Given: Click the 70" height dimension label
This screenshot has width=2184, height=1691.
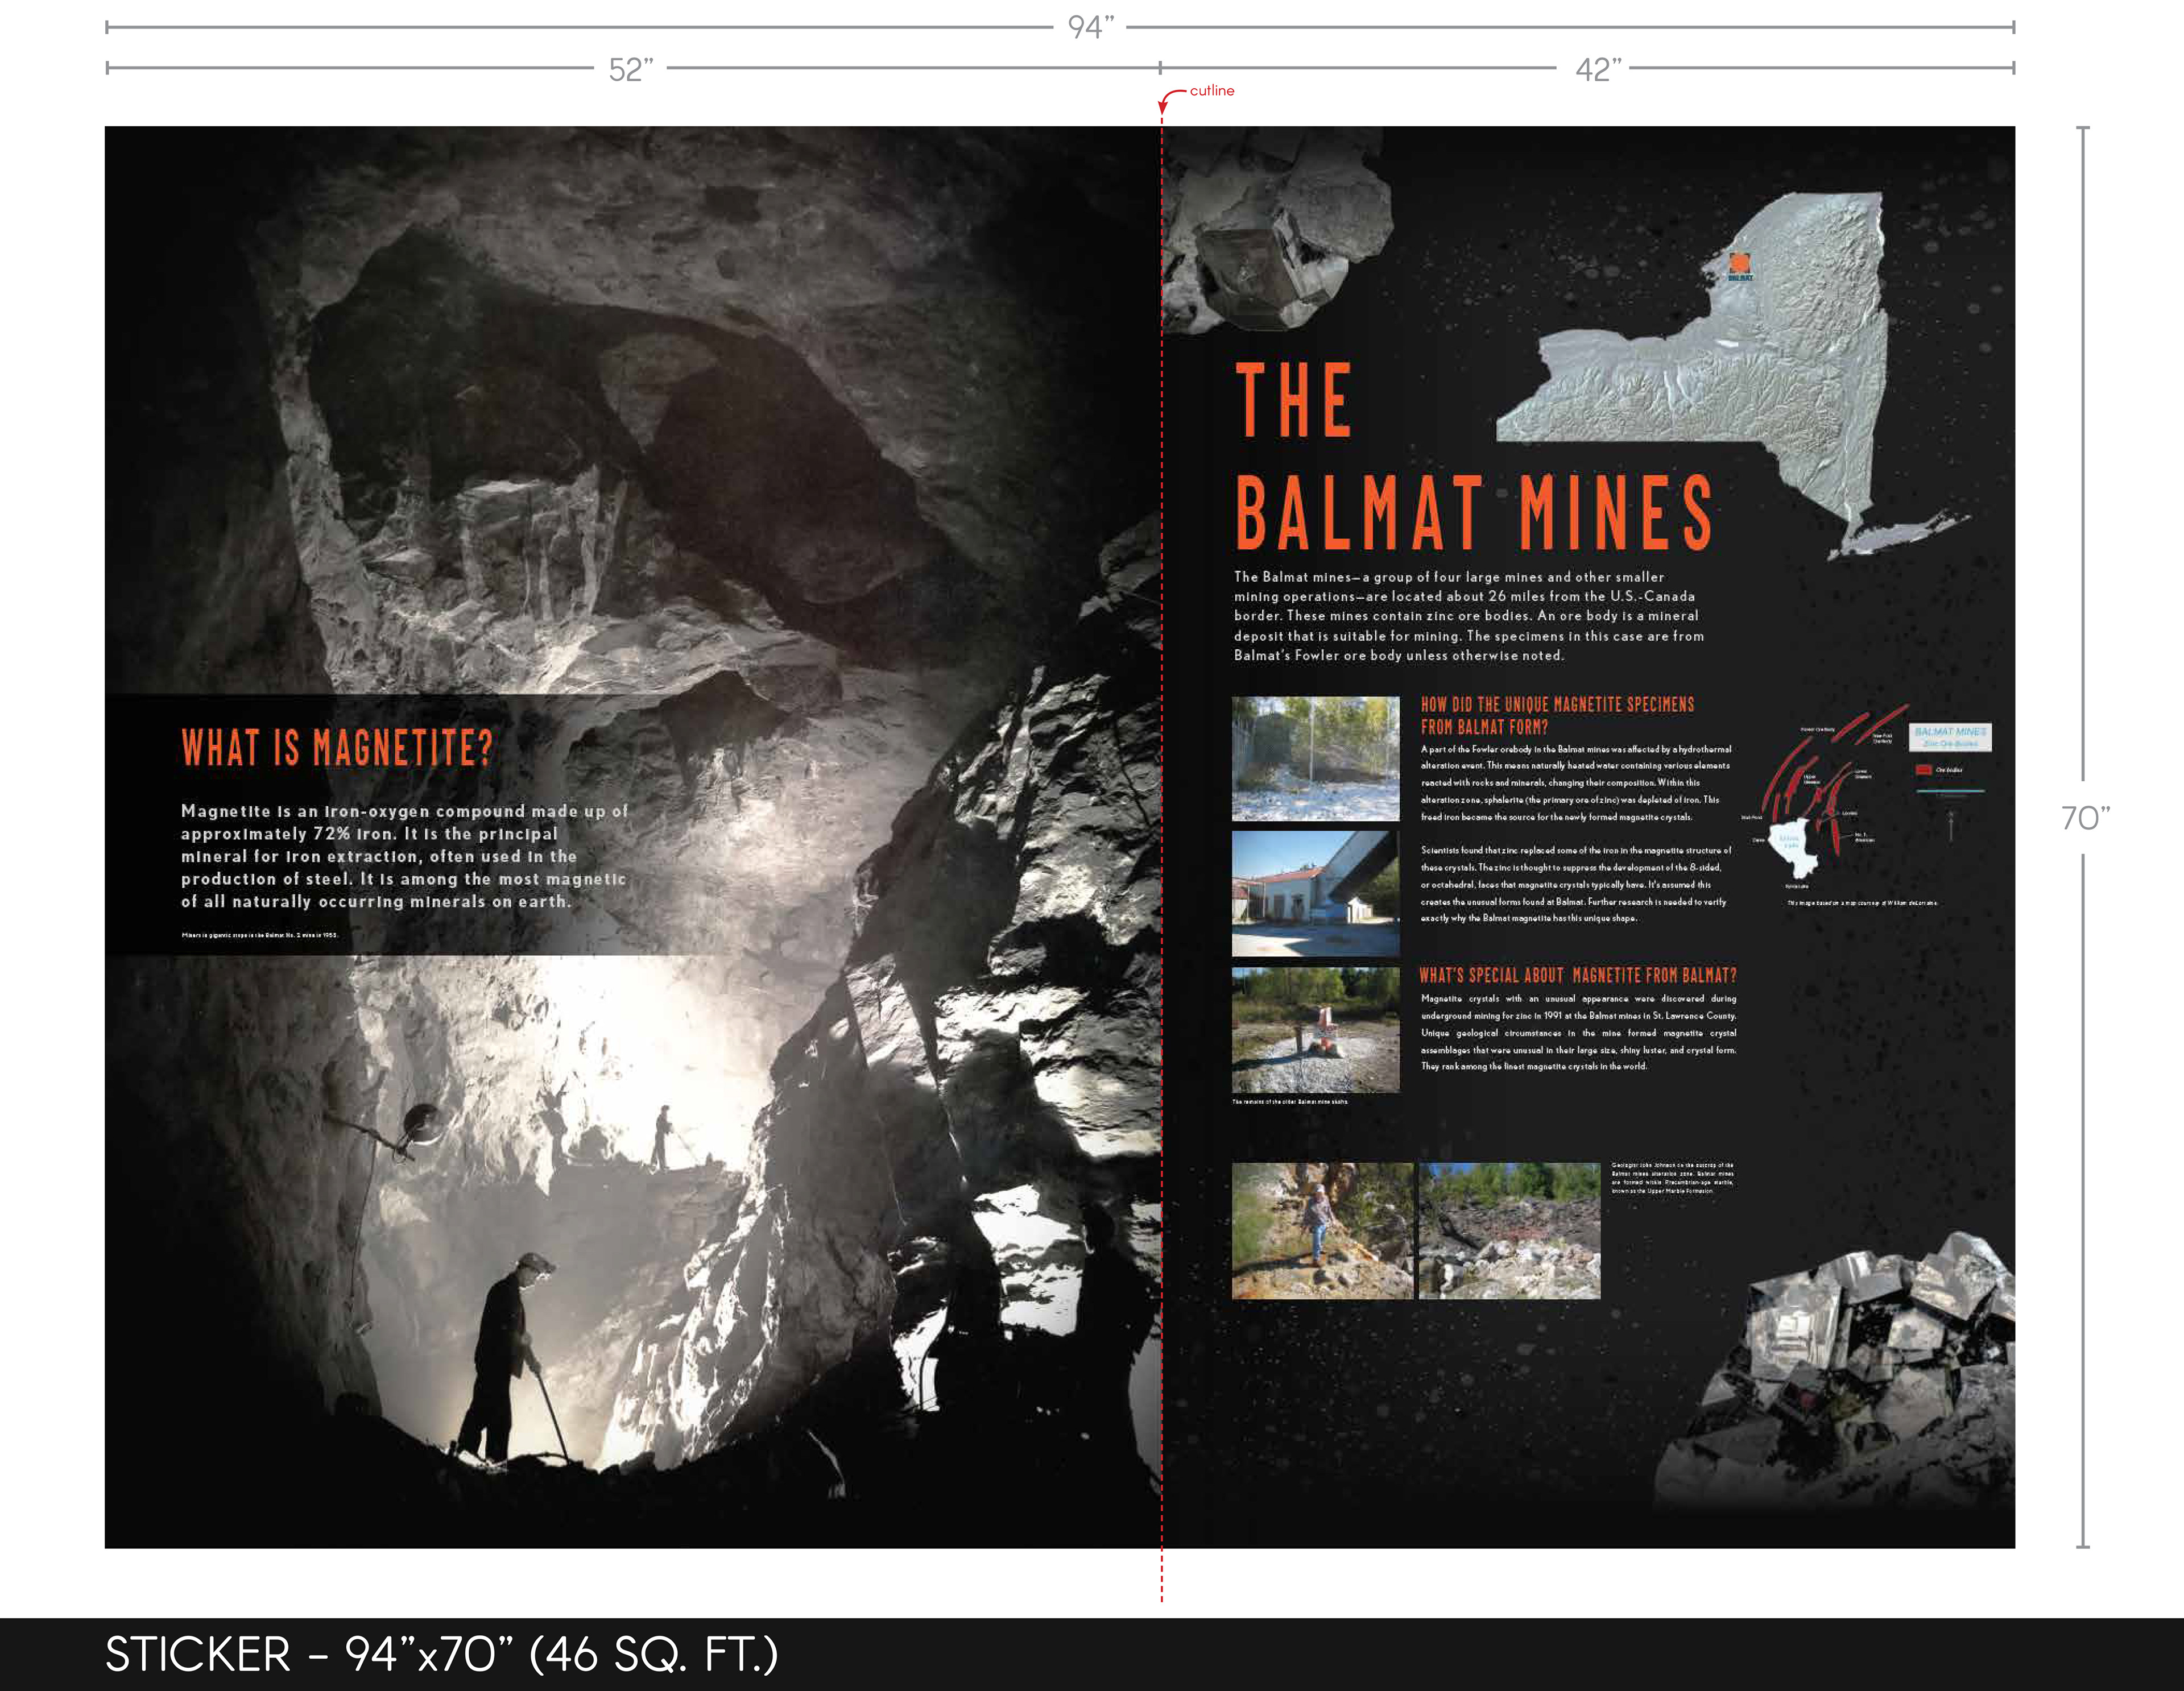Looking at the screenshot, I should 2085,818.
